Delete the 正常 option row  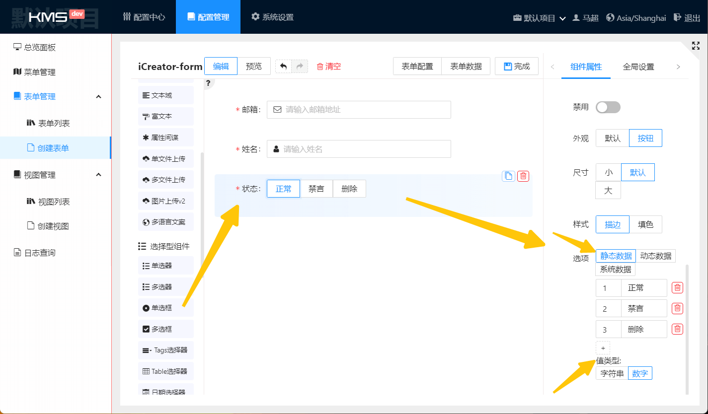point(677,287)
